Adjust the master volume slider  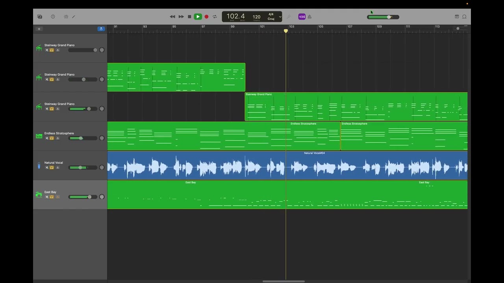(383, 17)
